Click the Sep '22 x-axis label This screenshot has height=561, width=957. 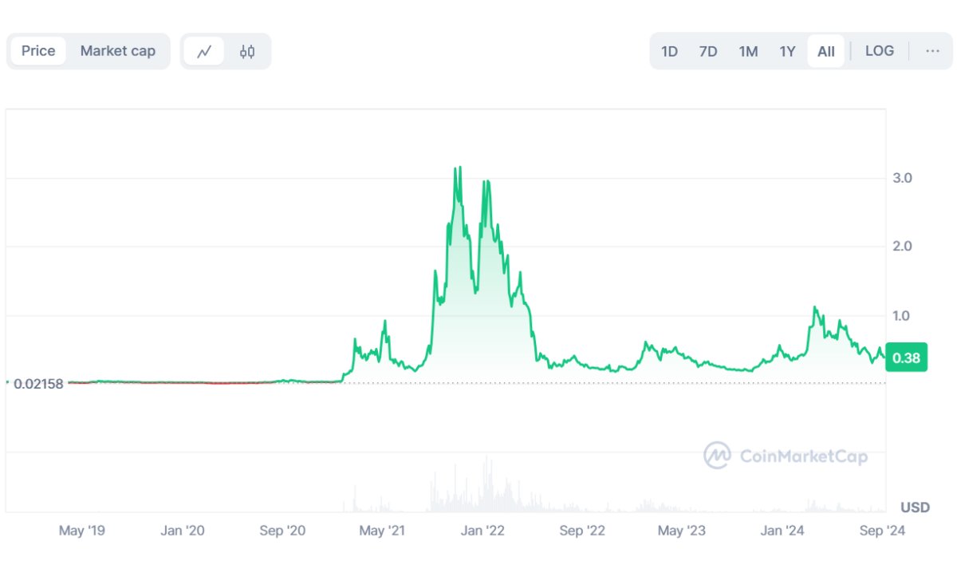[582, 531]
